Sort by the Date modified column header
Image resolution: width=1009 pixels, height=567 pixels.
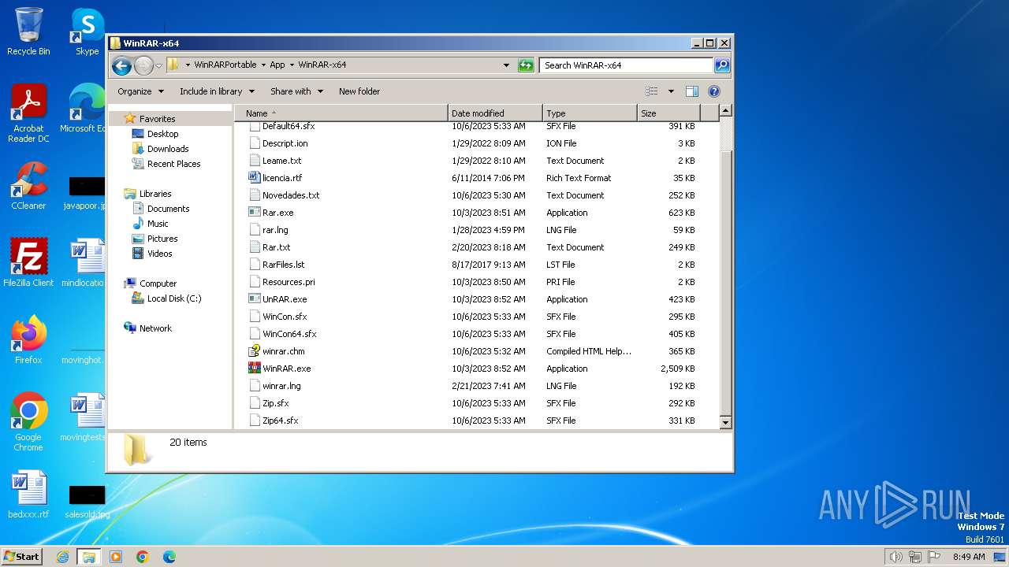[x=495, y=113]
